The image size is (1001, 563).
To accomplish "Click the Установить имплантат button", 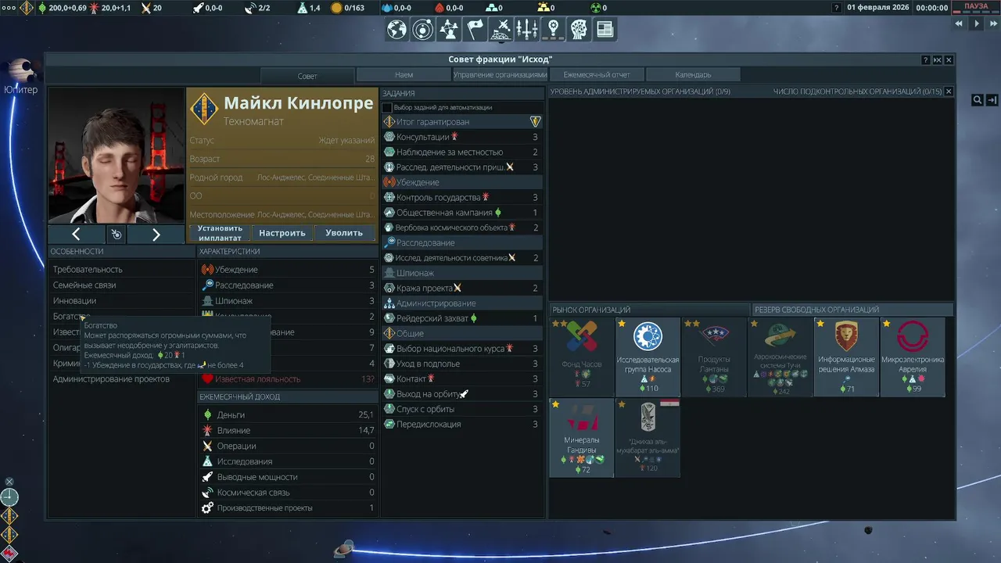I will pyautogui.click(x=220, y=233).
